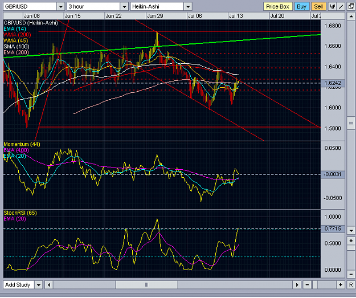Open the Heikin-Ashi chart type dropdown
The width and height of the screenshot is (356, 298).
188,7
